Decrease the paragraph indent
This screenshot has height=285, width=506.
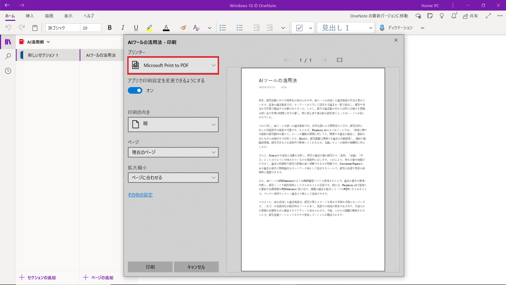(256, 28)
